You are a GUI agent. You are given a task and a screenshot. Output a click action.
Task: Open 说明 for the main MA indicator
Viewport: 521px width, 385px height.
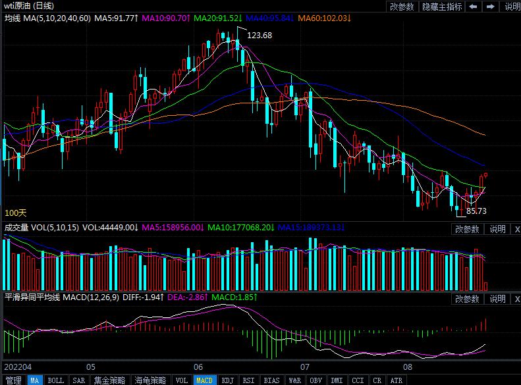[511, 7]
